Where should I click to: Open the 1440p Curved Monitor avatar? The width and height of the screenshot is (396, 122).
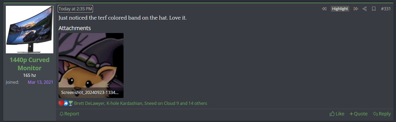(30, 30)
